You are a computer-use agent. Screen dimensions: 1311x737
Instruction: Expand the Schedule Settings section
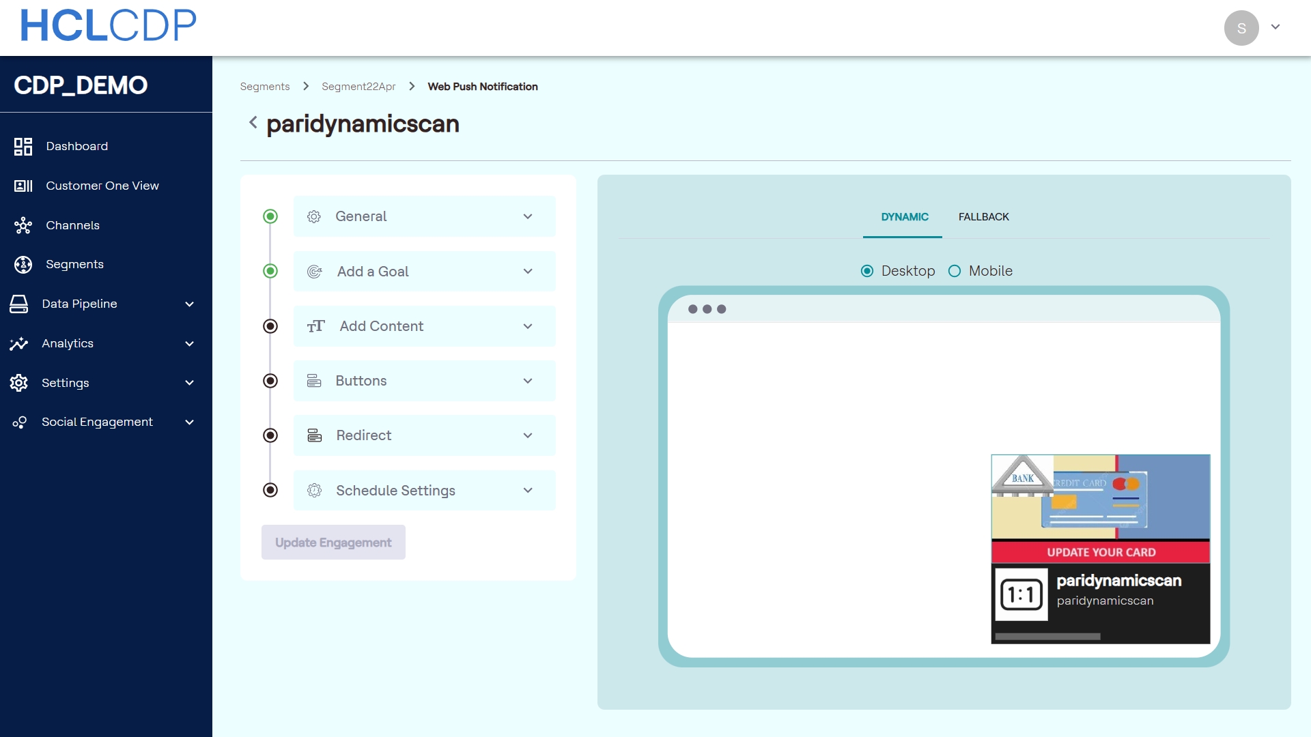click(x=528, y=491)
